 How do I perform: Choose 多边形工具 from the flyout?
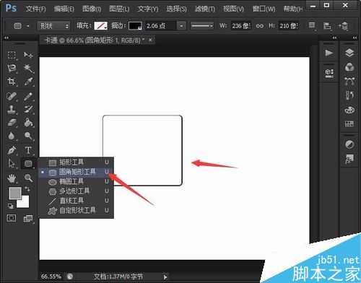pos(77,191)
